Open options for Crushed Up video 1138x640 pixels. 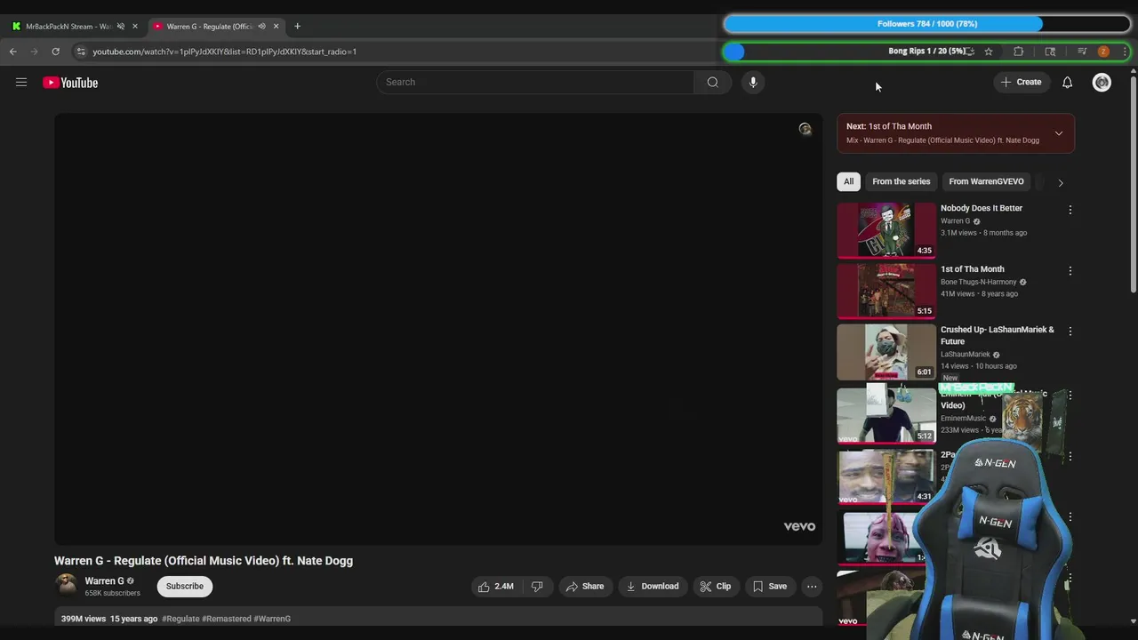pyautogui.click(x=1070, y=332)
